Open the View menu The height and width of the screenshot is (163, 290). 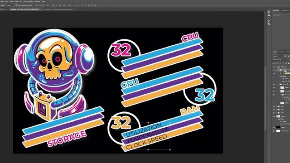point(25,1)
